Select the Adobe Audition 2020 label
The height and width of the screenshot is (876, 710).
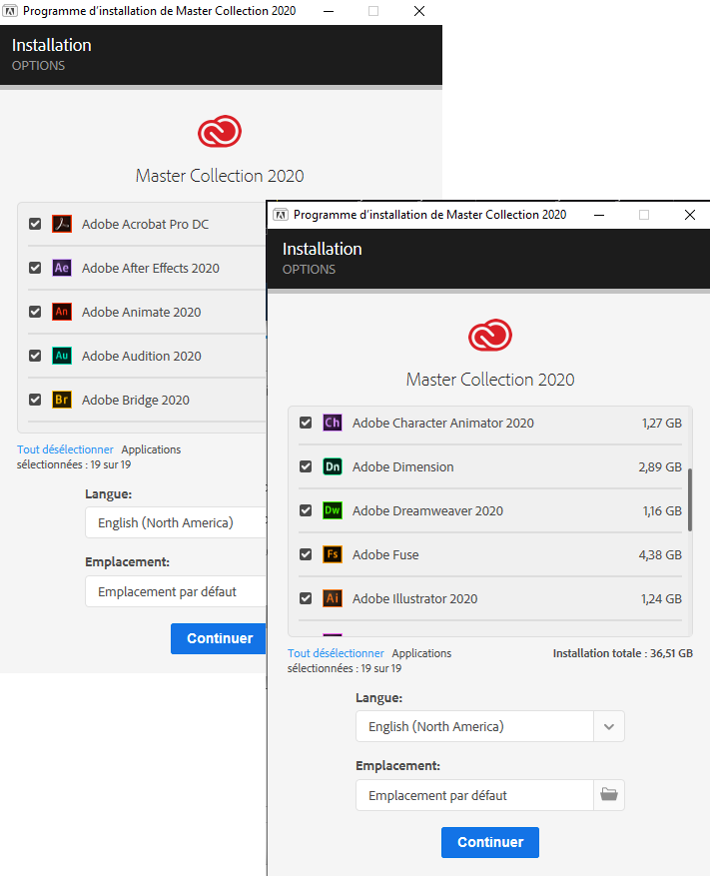[x=142, y=356]
